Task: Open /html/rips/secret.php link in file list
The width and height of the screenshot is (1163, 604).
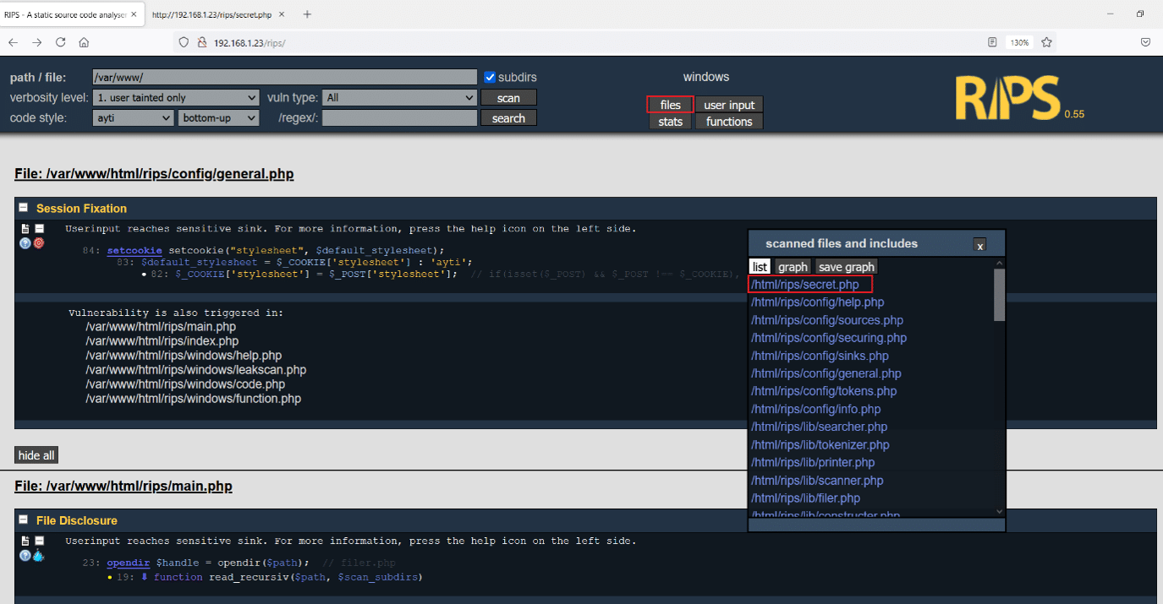Action: [804, 285]
